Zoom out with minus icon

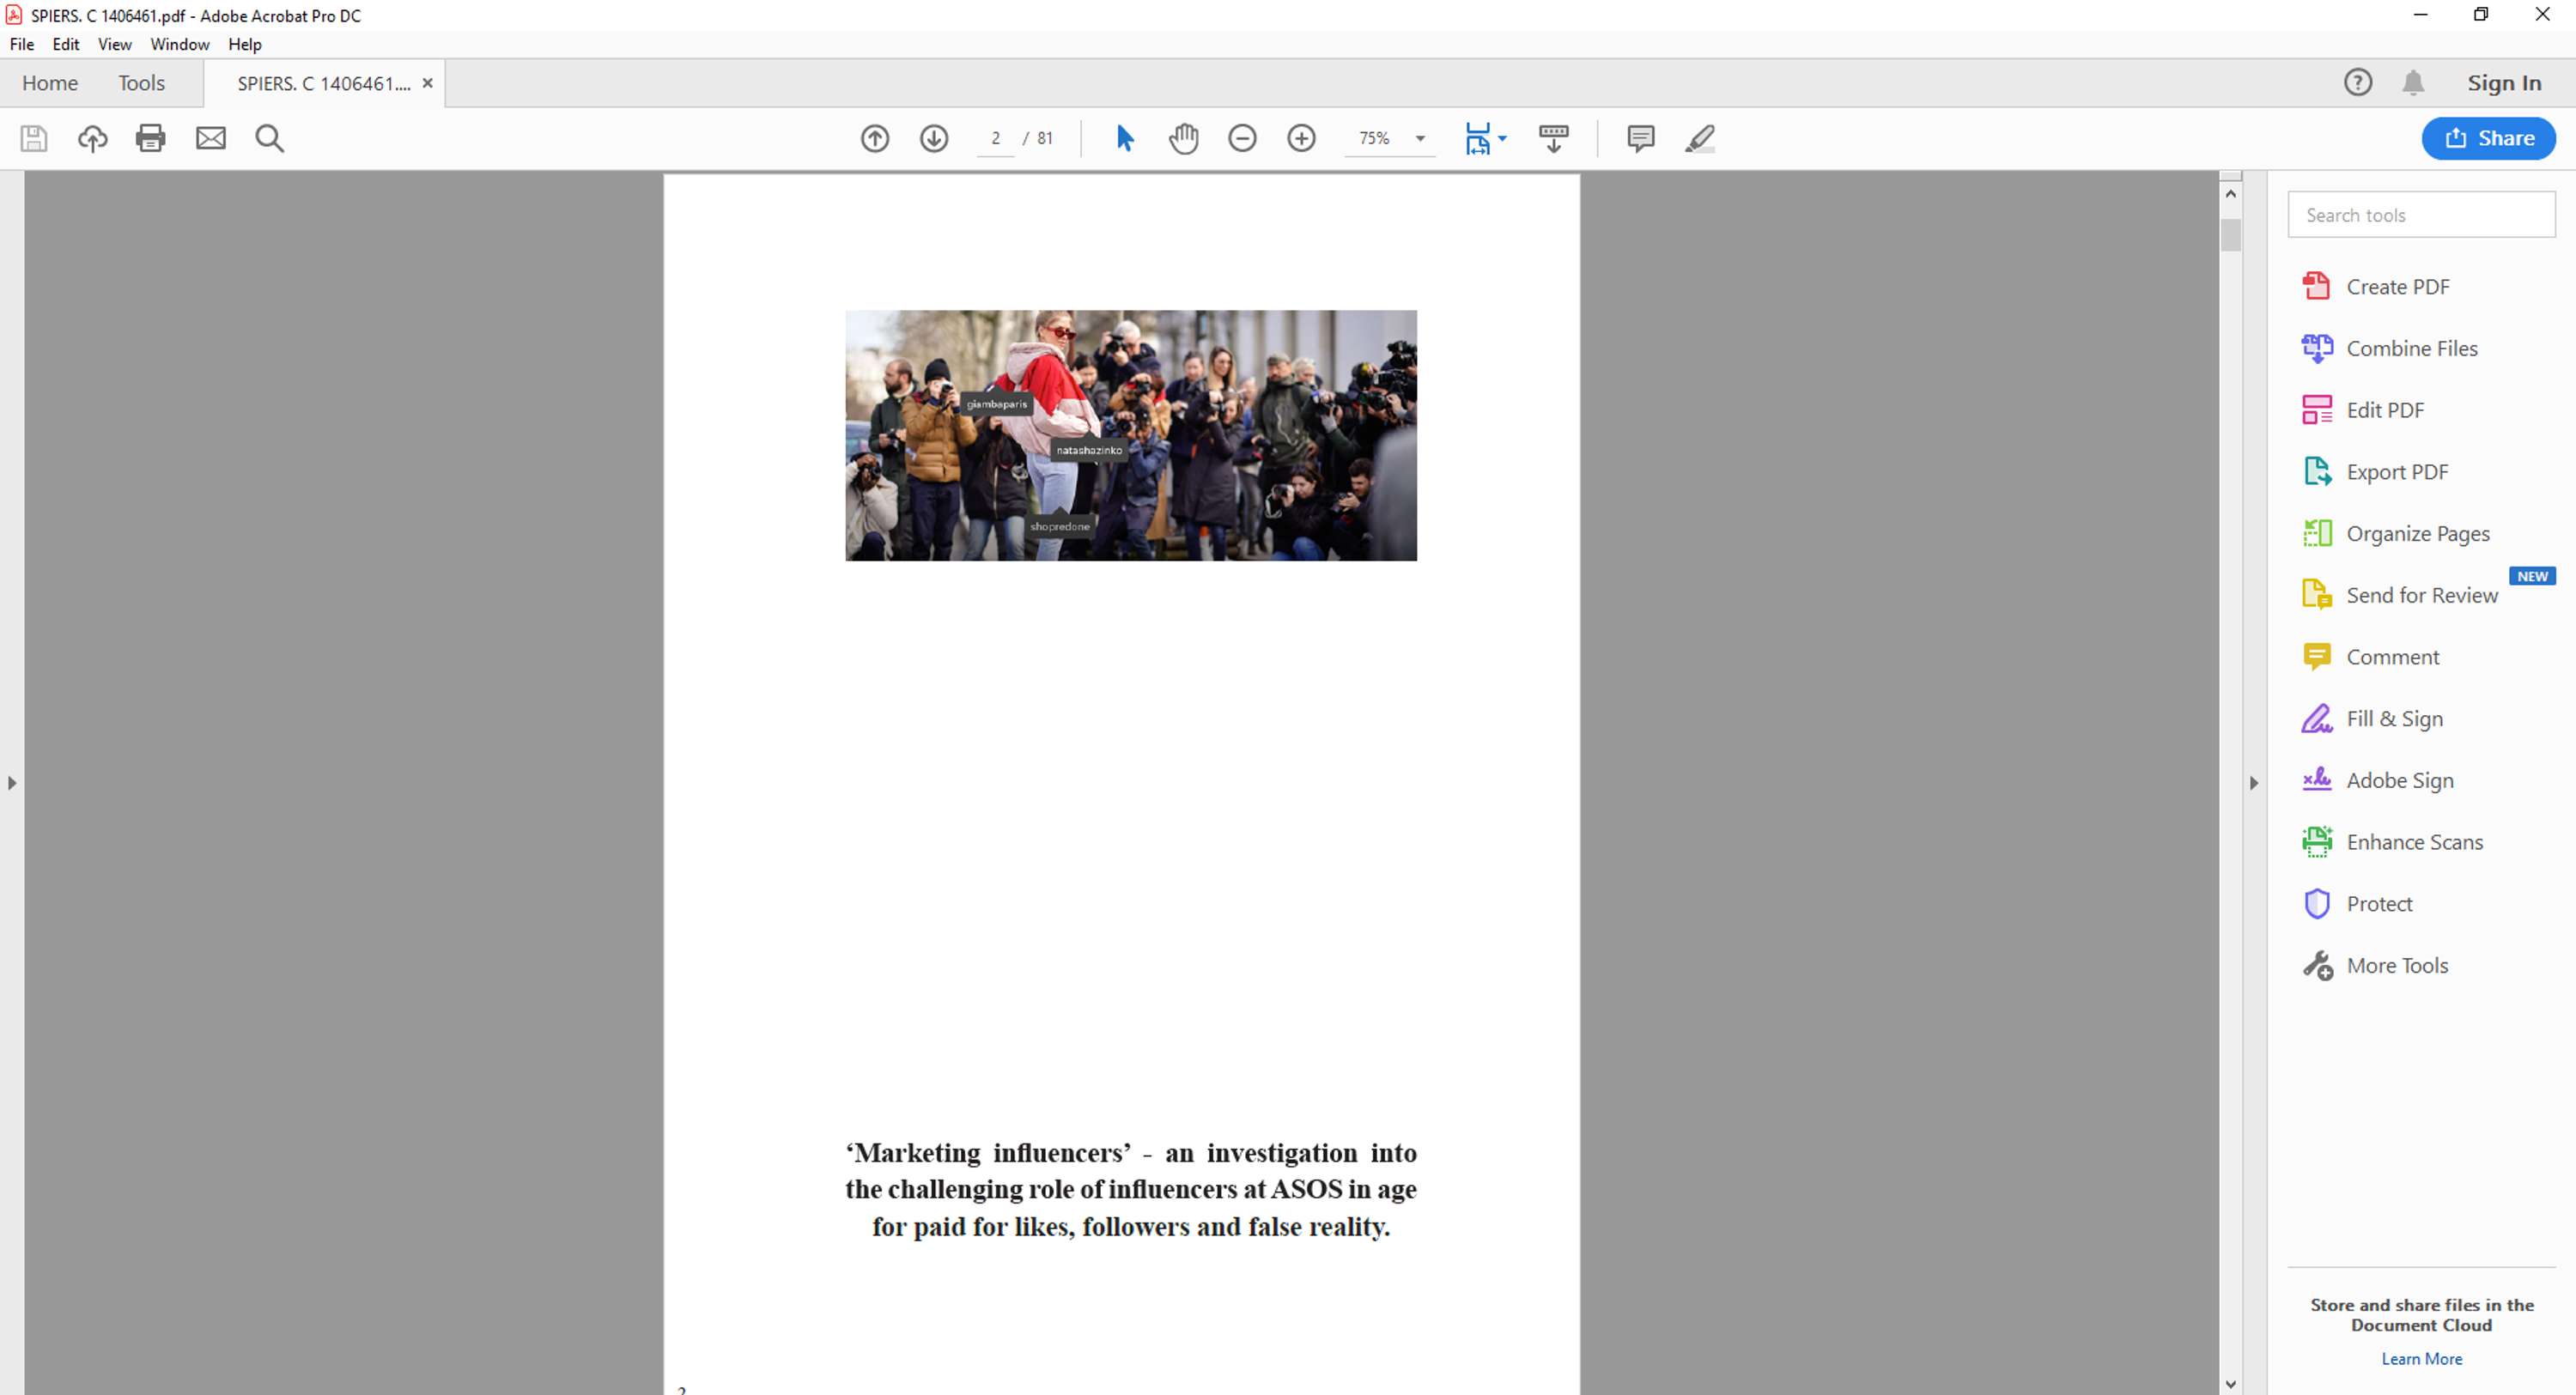(1242, 138)
